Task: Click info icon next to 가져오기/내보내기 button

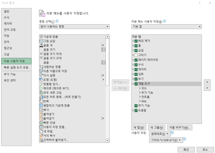Action: (x=185, y=139)
